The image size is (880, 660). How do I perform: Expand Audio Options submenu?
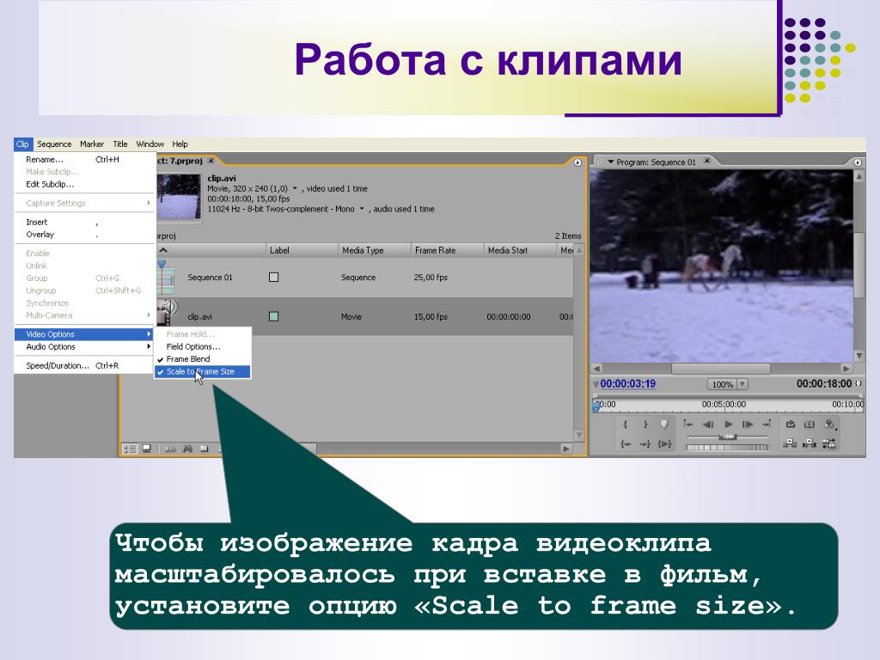pos(84,347)
